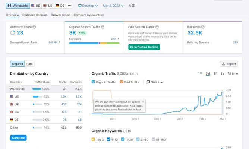Click Worldwide traffic share bar

pos(37,89)
